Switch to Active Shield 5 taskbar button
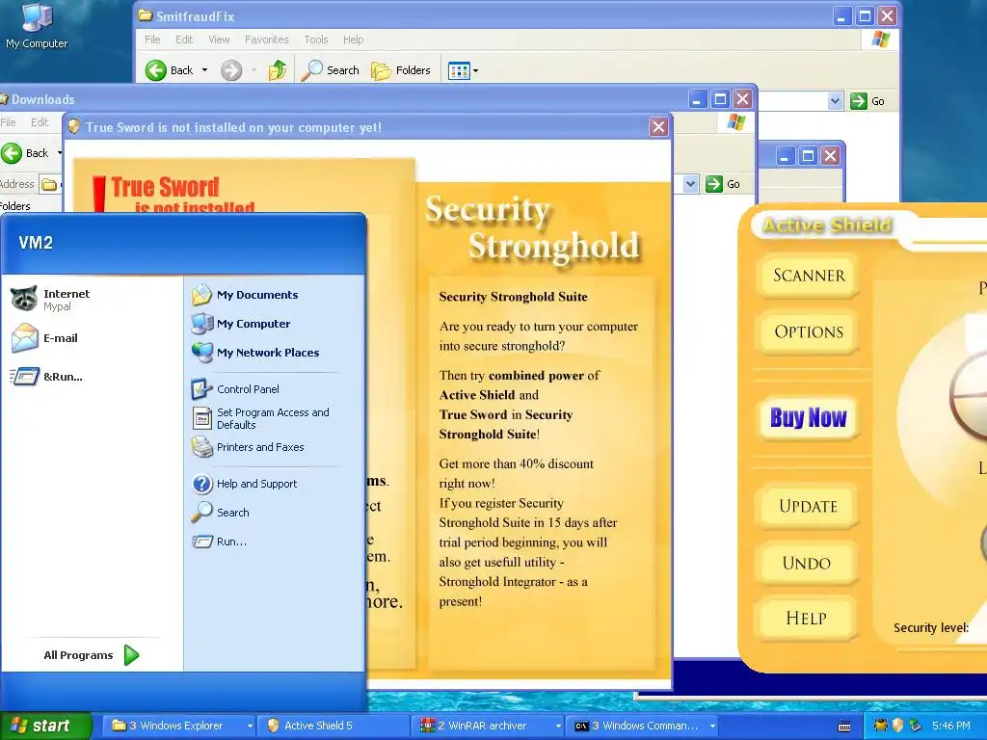This screenshot has height=740, width=987. [x=333, y=726]
